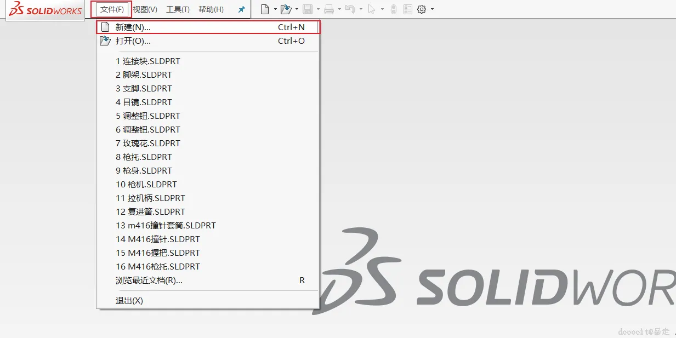This screenshot has height=338, width=676.
Task: Open the 文件(F) menu
Action: [112, 9]
